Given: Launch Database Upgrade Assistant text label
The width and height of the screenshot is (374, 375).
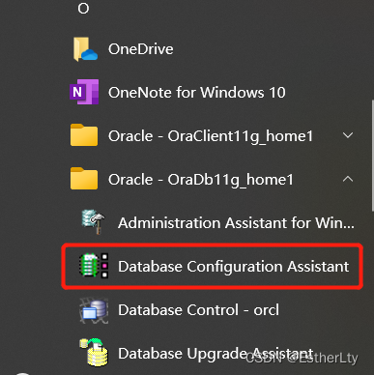Looking at the screenshot, I should point(216,354).
